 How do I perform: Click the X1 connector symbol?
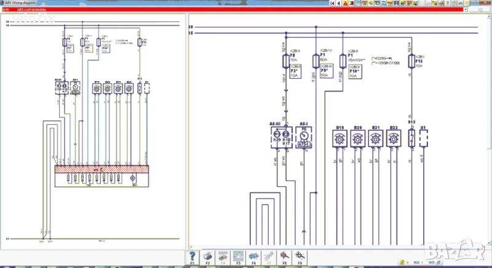pyautogui.click(x=423, y=138)
